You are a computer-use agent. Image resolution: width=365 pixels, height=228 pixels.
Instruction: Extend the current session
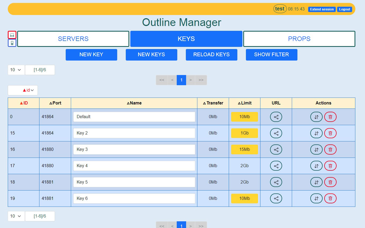point(322,9)
